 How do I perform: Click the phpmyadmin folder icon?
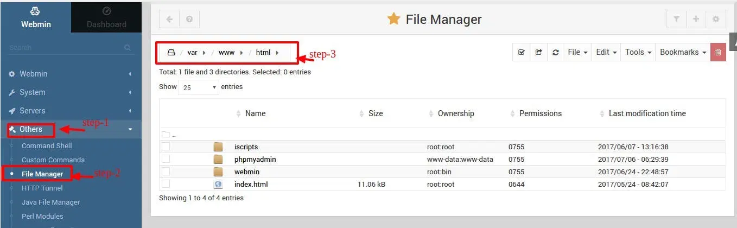(218, 159)
